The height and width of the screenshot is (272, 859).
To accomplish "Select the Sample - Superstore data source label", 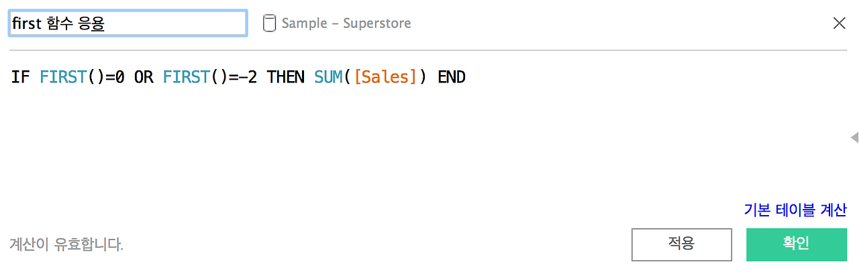I will pyautogui.click(x=346, y=23).
